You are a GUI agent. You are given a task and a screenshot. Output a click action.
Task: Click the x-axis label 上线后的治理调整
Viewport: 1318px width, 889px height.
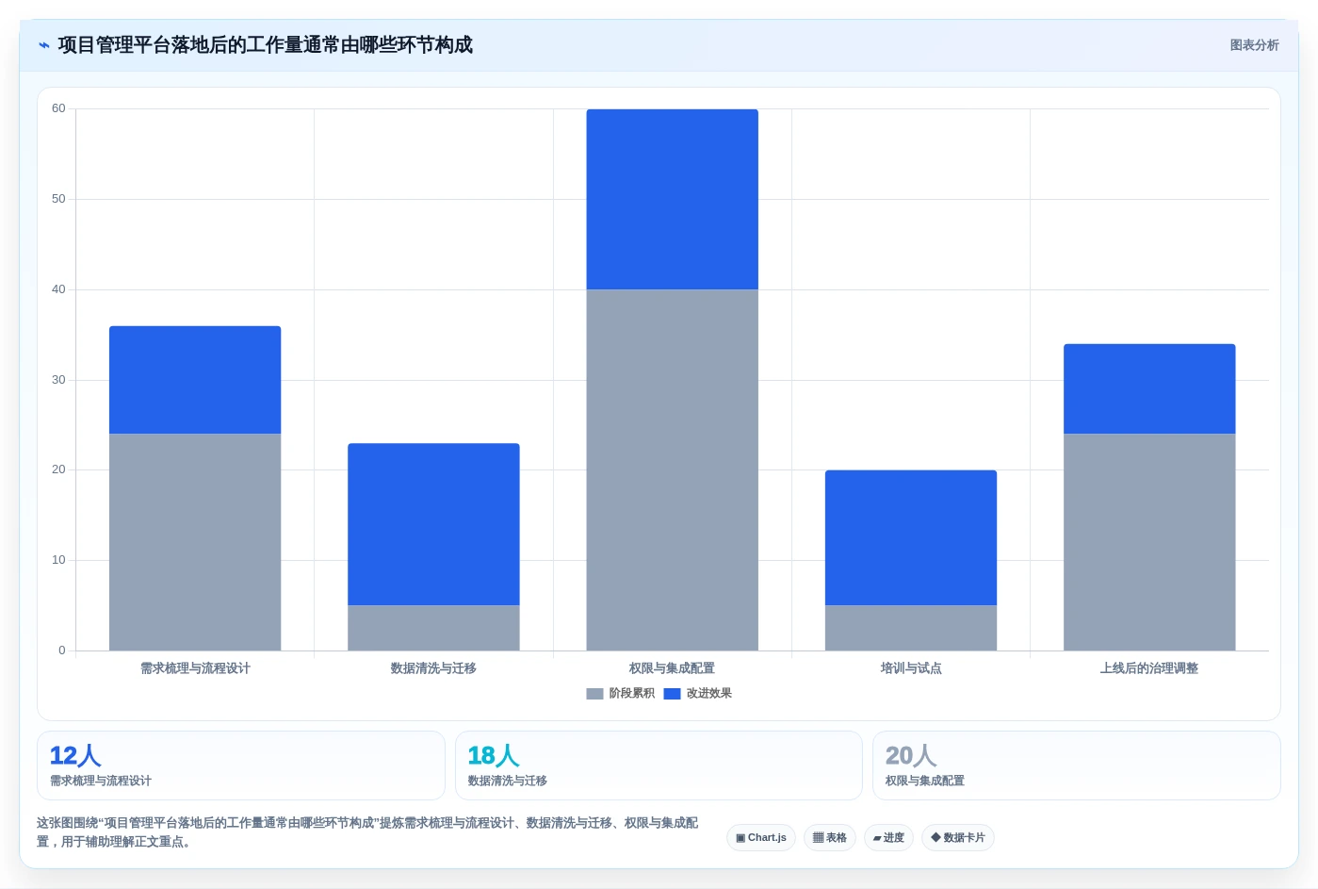click(x=1149, y=668)
